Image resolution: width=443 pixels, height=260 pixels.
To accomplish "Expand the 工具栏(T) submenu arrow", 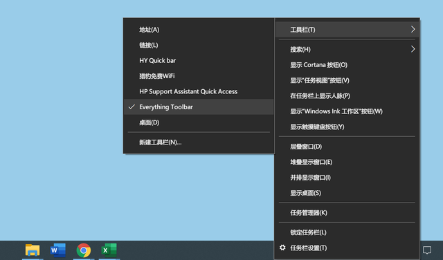I will tap(413, 29).
